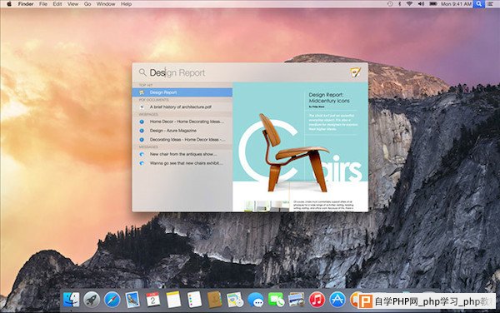Open the Apple menu
This screenshot has width=500, height=313.
pos(9,4)
